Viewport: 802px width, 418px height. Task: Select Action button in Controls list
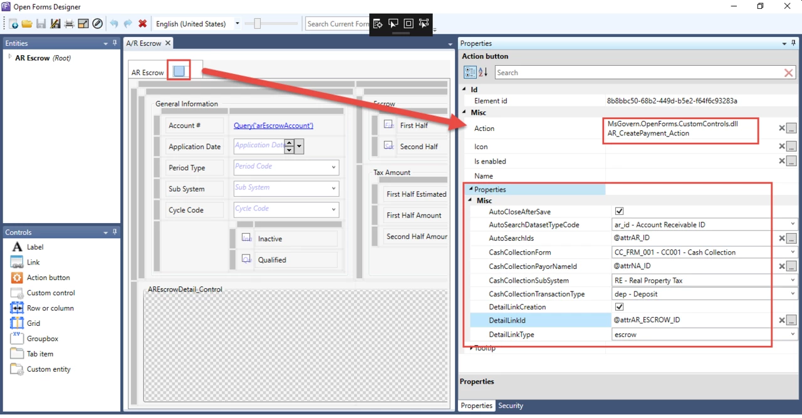(x=48, y=278)
